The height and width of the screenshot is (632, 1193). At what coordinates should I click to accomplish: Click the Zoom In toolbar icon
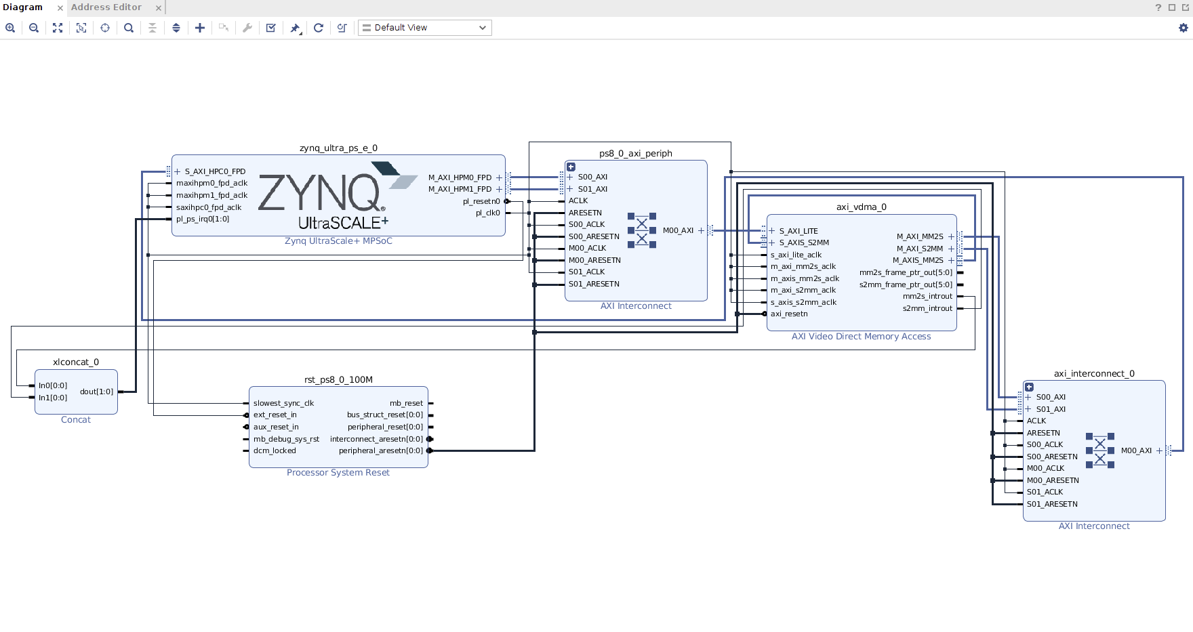10,28
